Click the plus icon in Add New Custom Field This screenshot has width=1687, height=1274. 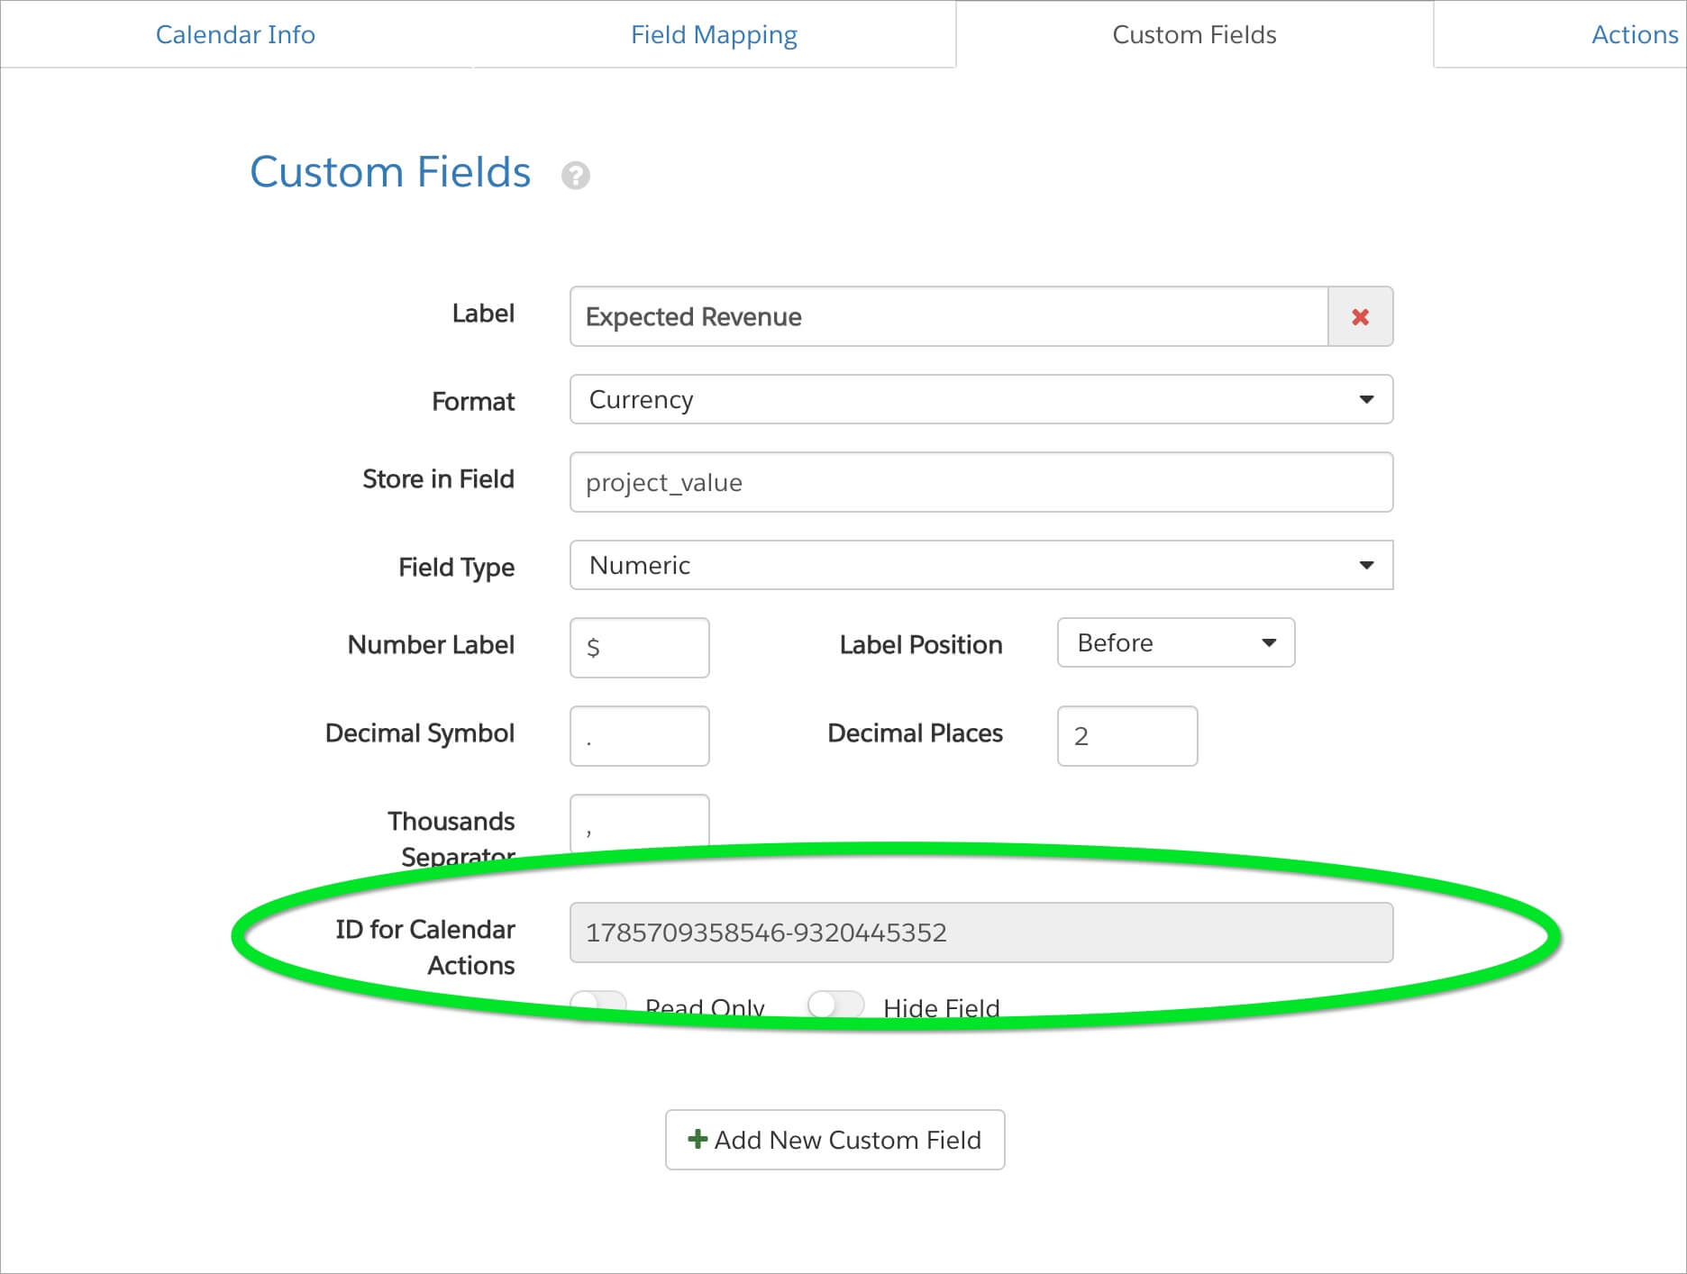697,1139
